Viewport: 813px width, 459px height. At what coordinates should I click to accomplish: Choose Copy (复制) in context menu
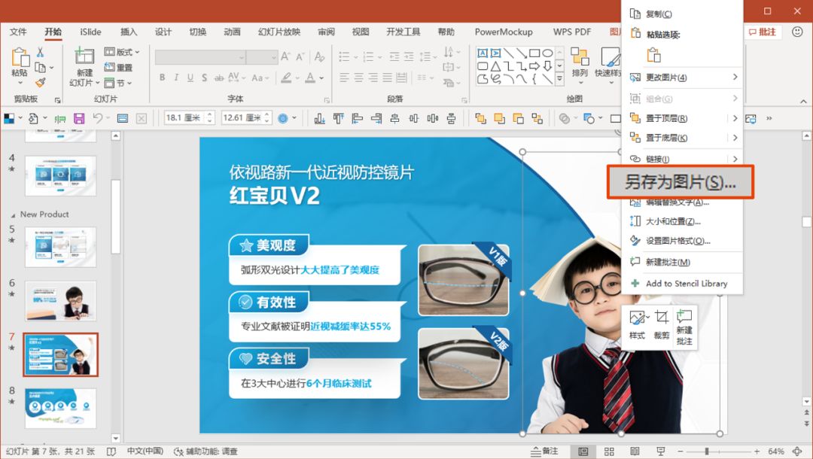click(x=682, y=14)
